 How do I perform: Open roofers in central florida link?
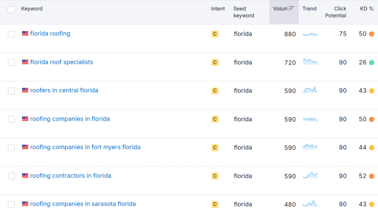pos(64,90)
